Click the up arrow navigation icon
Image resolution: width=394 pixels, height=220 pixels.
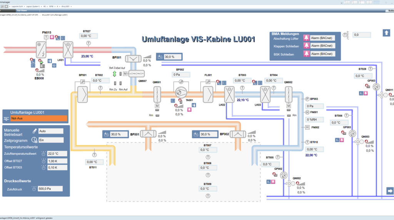click(386, 33)
